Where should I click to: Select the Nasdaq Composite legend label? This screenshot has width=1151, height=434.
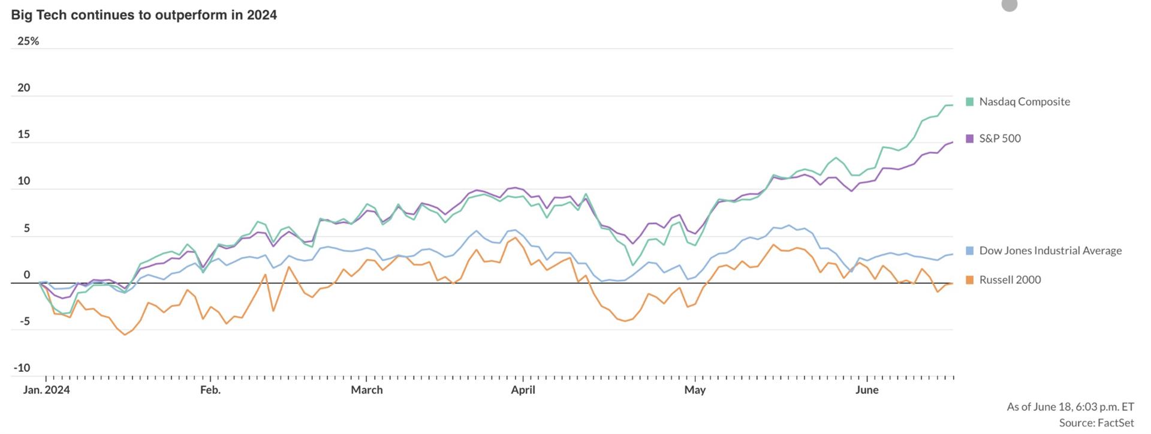click(1024, 102)
